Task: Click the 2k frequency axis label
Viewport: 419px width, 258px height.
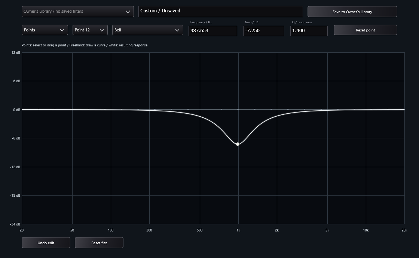Action: click(277, 230)
